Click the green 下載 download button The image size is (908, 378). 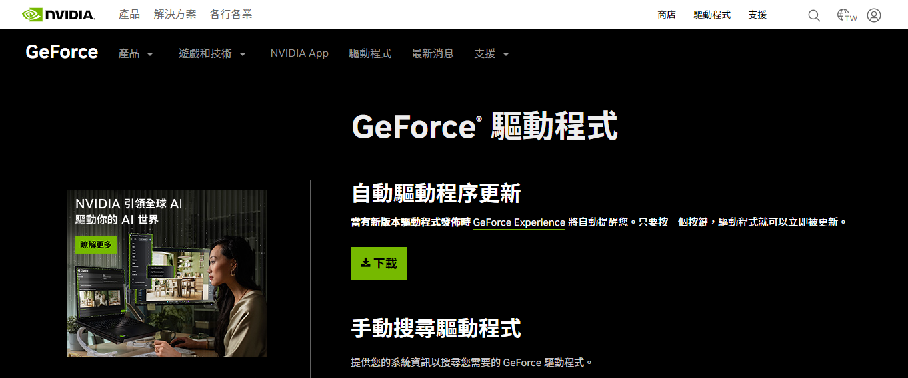(379, 264)
